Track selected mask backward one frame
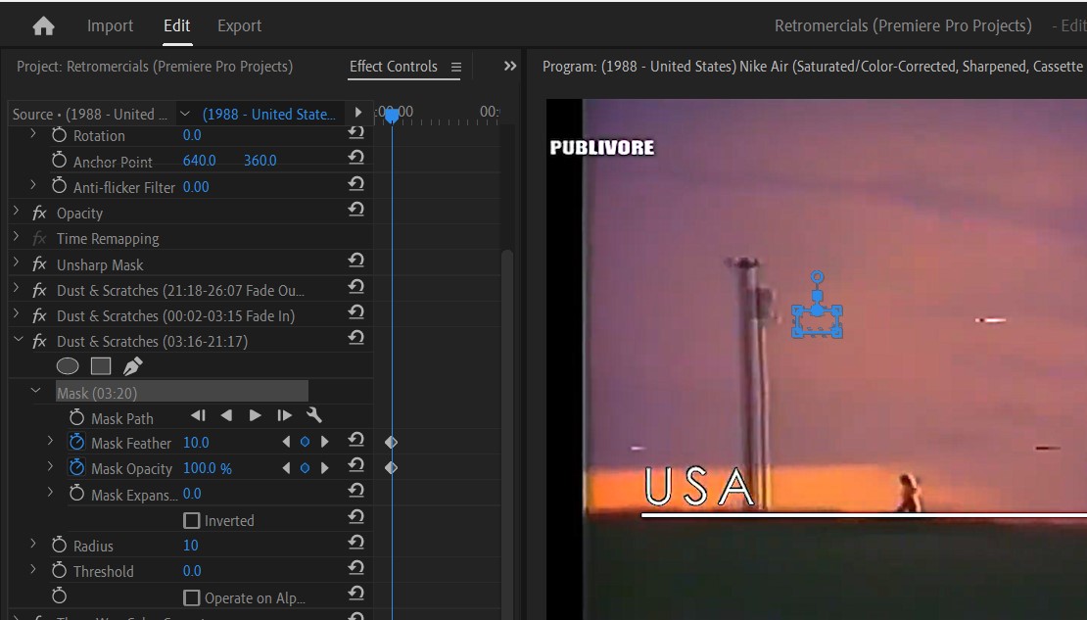The width and height of the screenshot is (1087, 620). tap(198, 415)
